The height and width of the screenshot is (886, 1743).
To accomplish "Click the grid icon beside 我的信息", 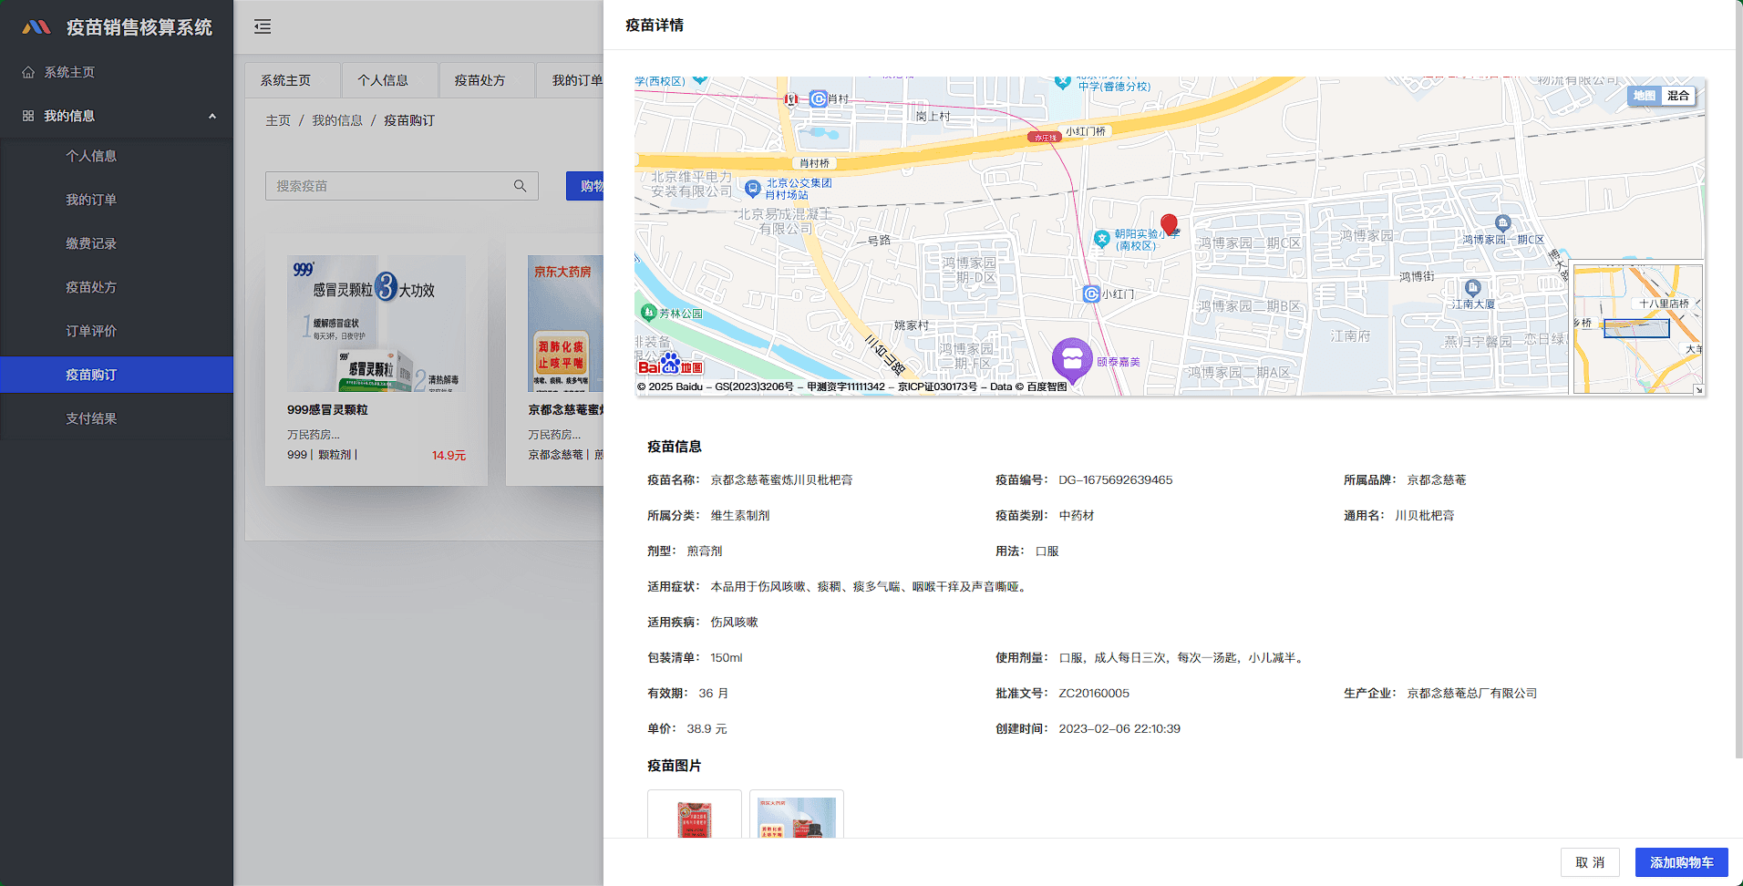I will (x=28, y=116).
